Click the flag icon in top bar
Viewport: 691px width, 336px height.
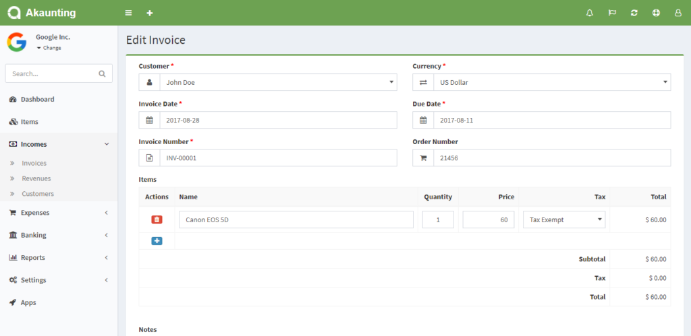(612, 13)
